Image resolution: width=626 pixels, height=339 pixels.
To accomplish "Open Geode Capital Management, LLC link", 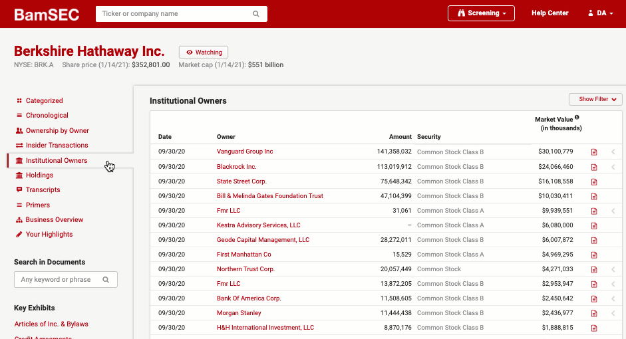I will [263, 240].
